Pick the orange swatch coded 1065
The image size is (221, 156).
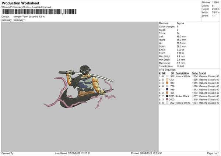pyautogui.click(x=167, y=83)
